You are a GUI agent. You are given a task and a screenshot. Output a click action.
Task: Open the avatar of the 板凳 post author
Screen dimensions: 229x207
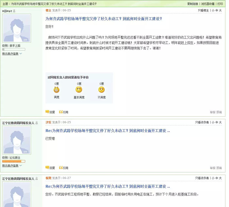pos(17,194)
